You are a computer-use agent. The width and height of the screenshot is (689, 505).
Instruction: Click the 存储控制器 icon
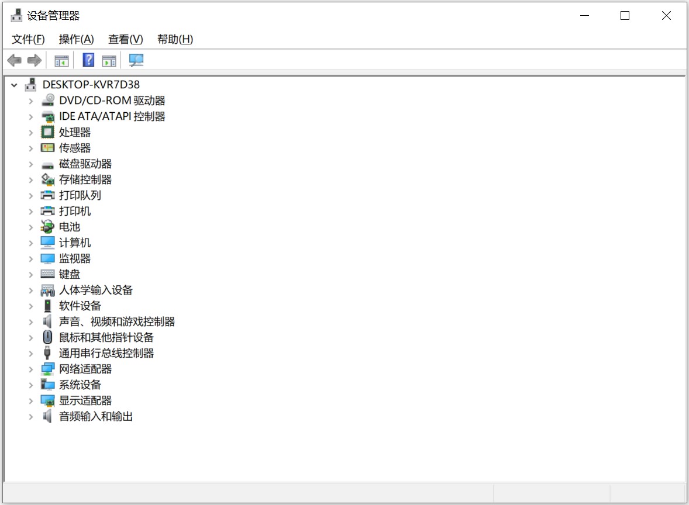(x=47, y=179)
